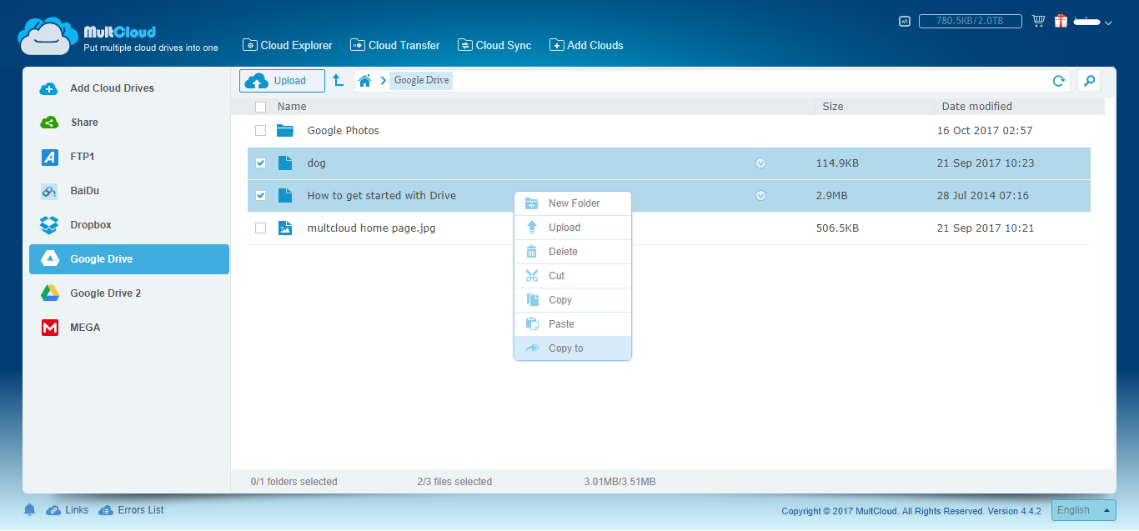Screen dimensions: 1139x531
Task: Select all files via the header checkbox
Action: click(260, 107)
